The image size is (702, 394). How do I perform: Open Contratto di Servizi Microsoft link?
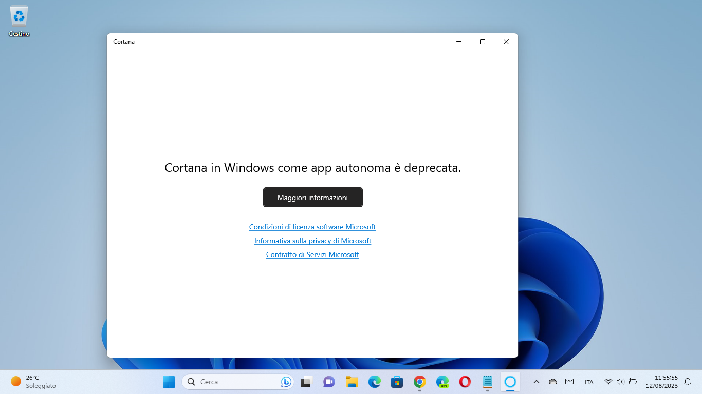(312, 254)
